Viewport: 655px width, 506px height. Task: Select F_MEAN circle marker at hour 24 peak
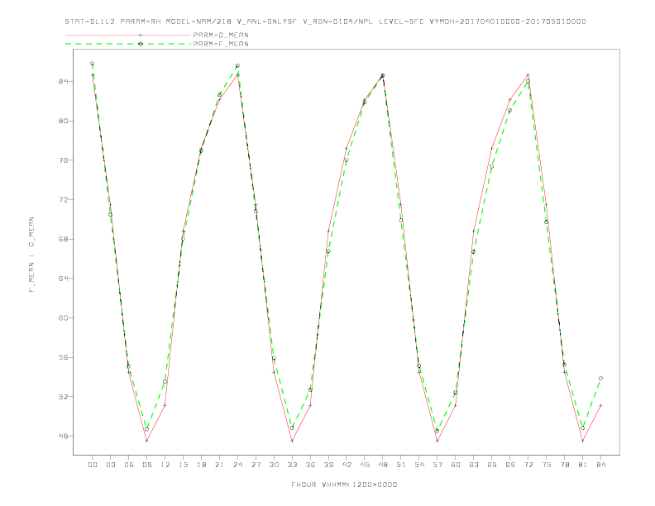237,65
